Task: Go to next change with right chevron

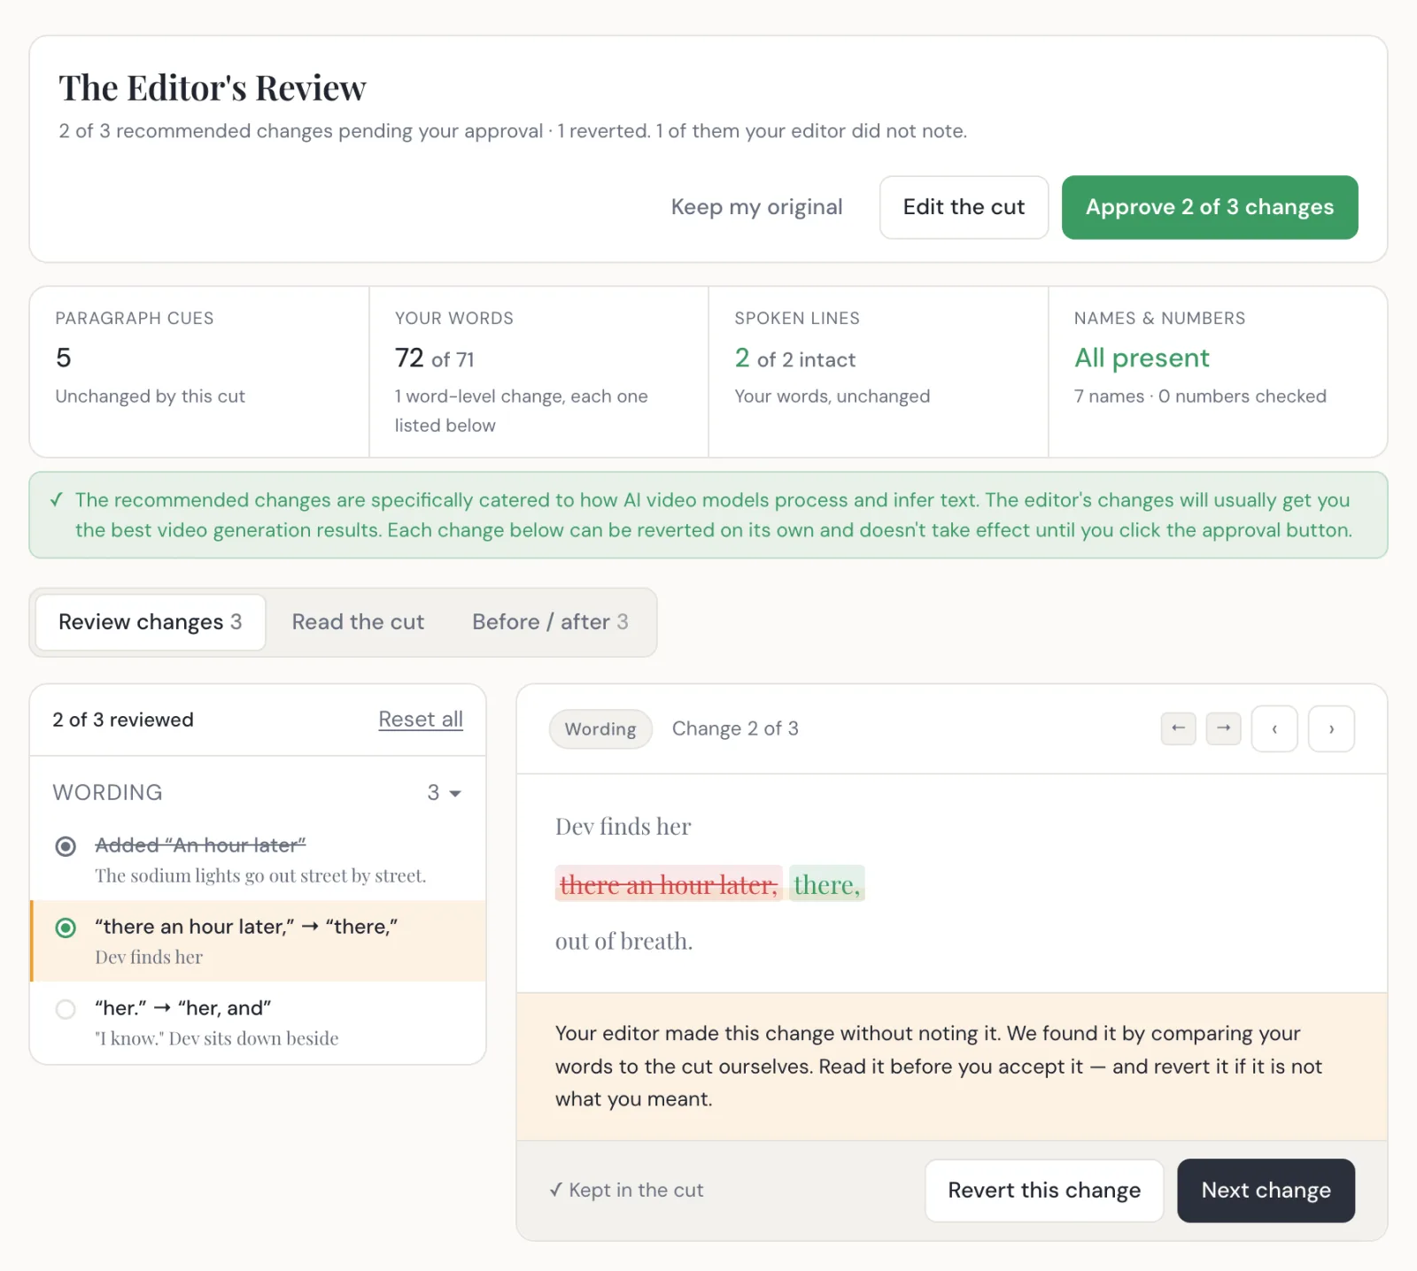Action: (x=1331, y=728)
